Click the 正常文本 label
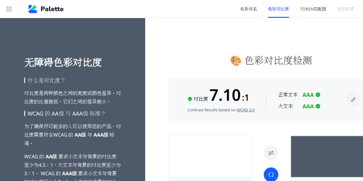The height and width of the screenshot is (181, 363). [x=288, y=95]
